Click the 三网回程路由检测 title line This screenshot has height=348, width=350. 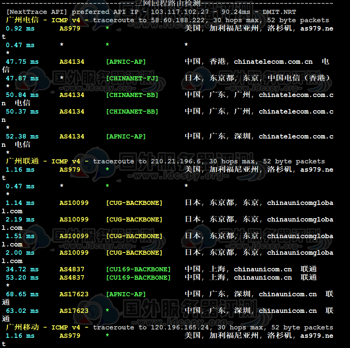coord(167,3)
